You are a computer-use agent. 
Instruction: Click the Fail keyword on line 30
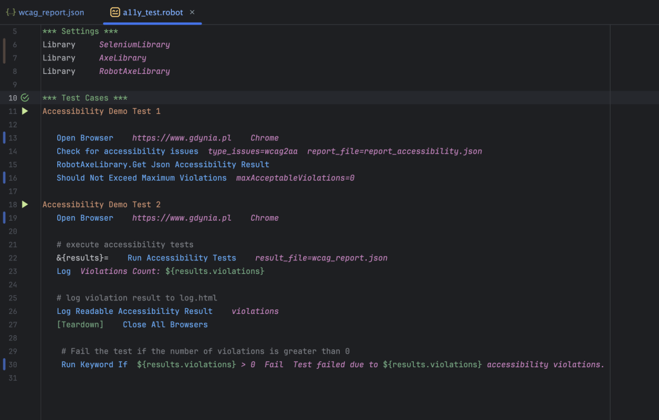pos(274,365)
